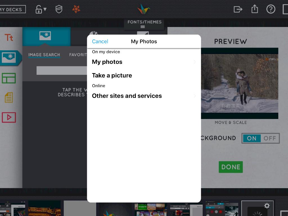Screen dimensions: 288x216
Task: Switch to the IMAGE SEARCH tab
Action: [44, 55]
